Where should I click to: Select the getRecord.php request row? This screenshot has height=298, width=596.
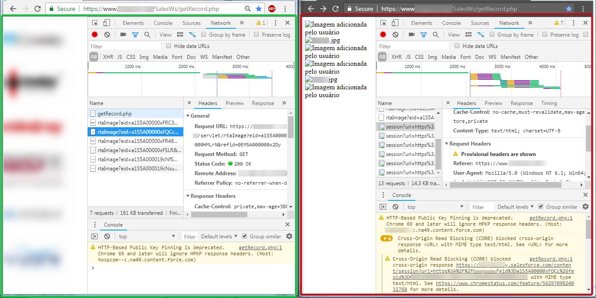(x=114, y=113)
